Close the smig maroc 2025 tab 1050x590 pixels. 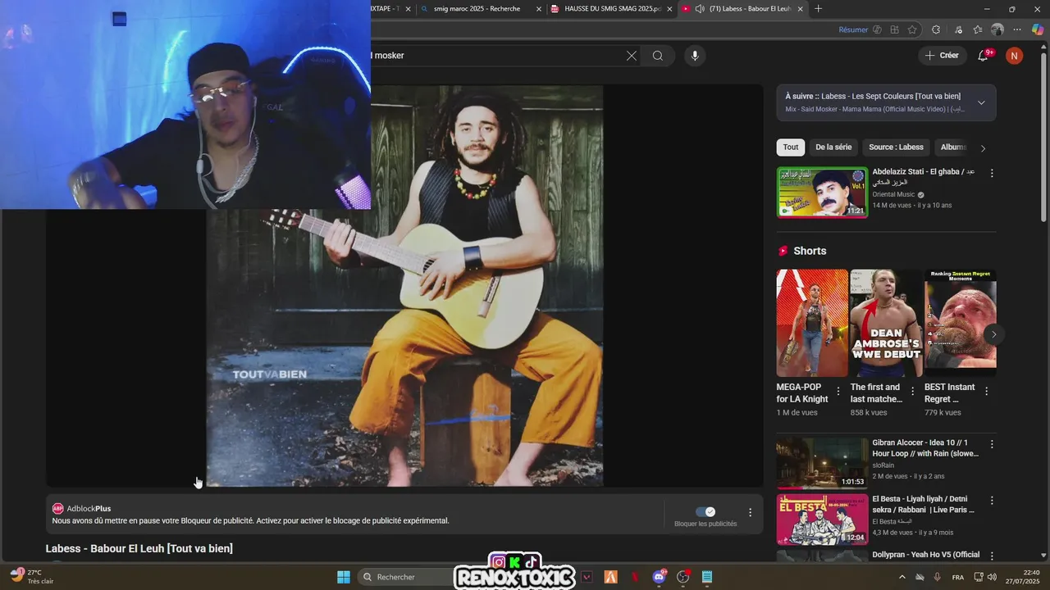click(x=539, y=9)
